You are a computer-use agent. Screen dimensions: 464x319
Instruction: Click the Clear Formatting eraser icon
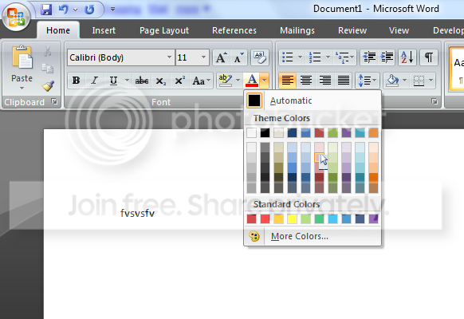(x=260, y=57)
